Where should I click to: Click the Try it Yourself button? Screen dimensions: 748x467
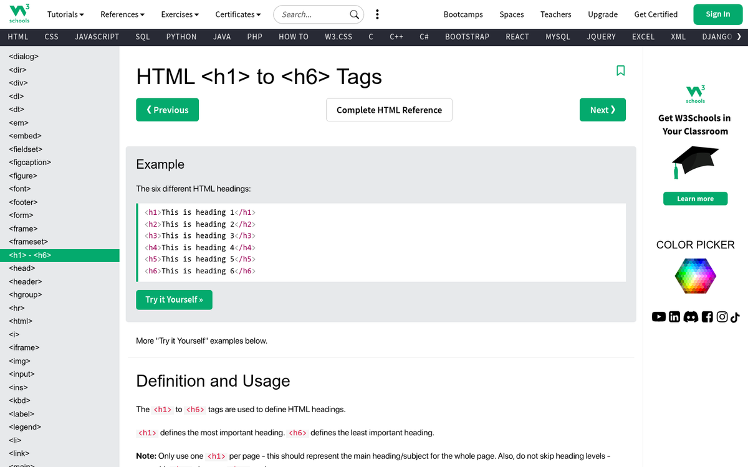click(174, 300)
